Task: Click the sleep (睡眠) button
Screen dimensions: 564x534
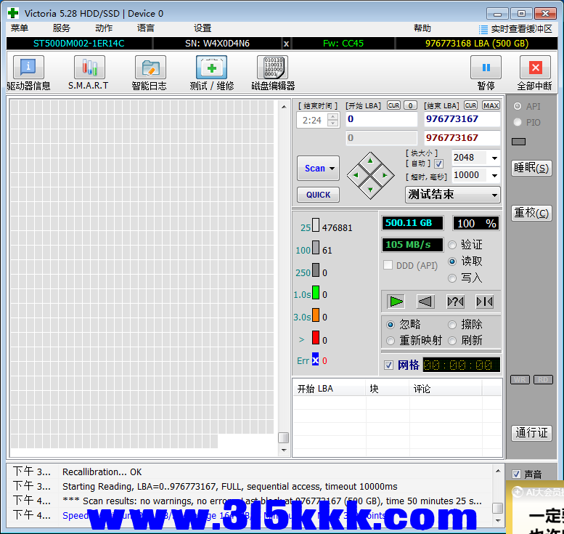Action: tap(531, 168)
